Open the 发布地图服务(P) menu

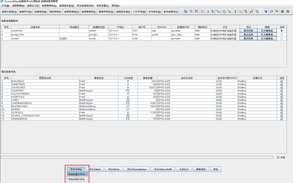[85, 6]
